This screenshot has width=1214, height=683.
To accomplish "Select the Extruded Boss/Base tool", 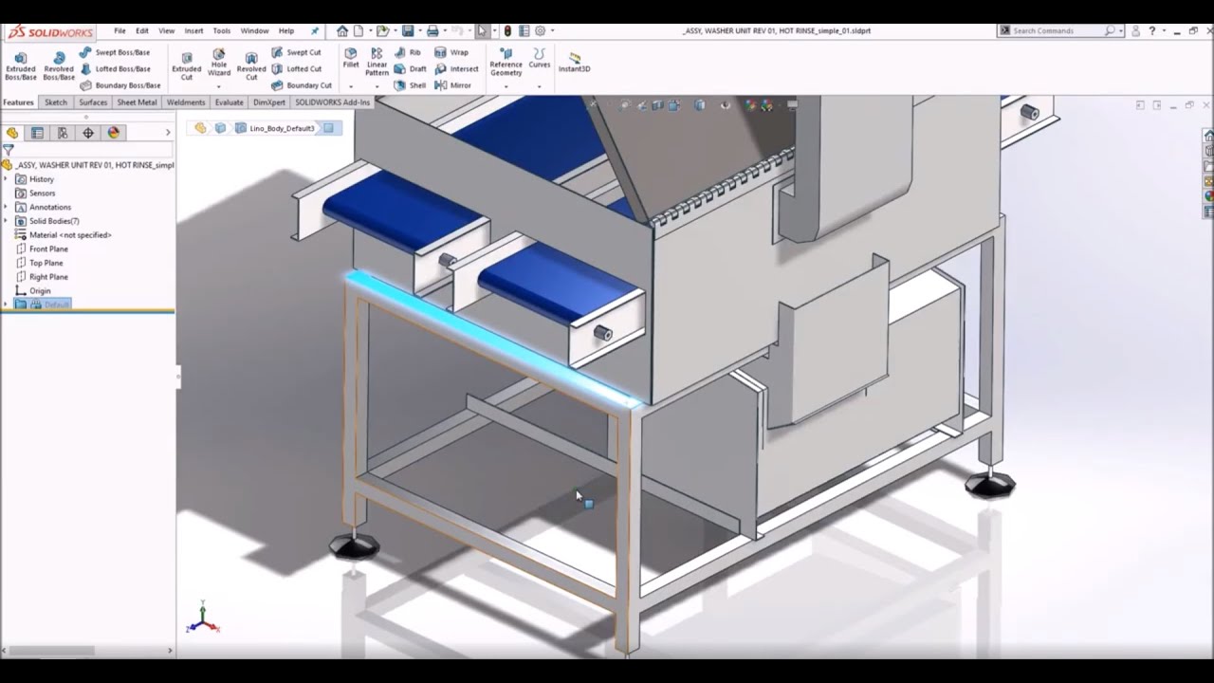I will pos(20,65).
